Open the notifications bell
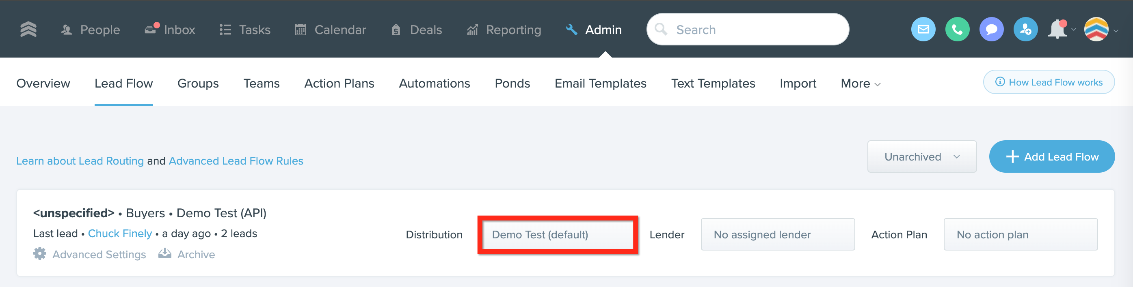The width and height of the screenshot is (1133, 287). click(x=1057, y=30)
